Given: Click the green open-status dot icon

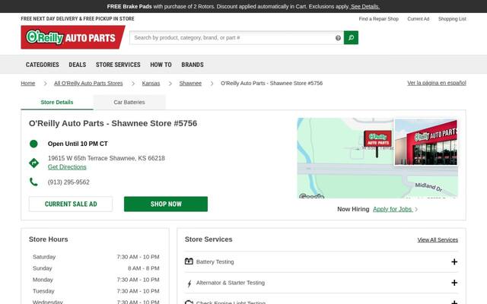Looking at the screenshot, I should [33, 144].
